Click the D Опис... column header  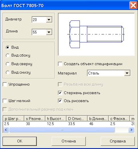[77, 119]
